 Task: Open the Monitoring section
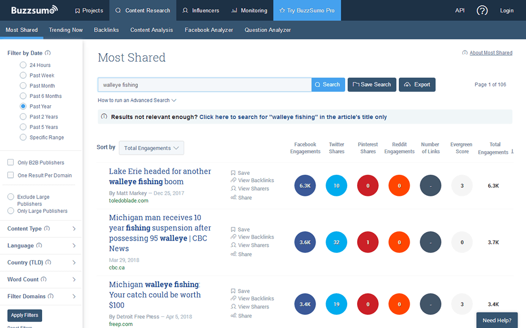coord(249,11)
